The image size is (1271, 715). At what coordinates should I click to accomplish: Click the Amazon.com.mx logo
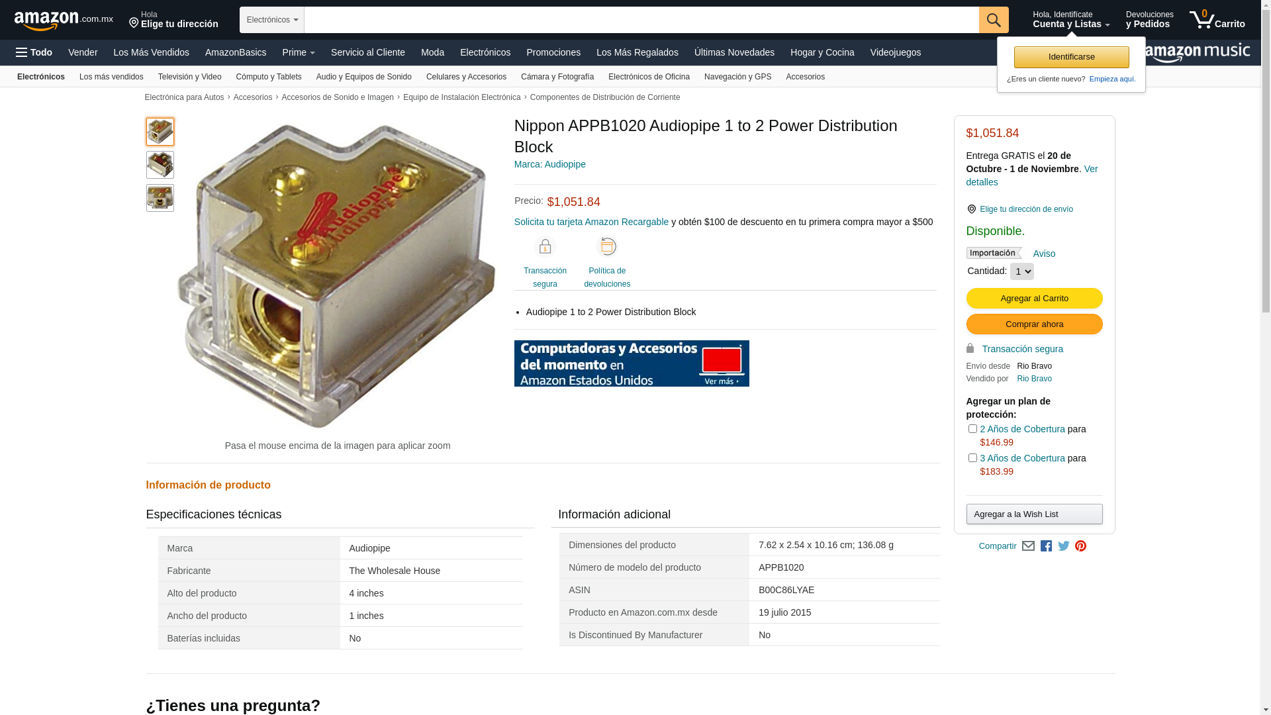click(64, 21)
